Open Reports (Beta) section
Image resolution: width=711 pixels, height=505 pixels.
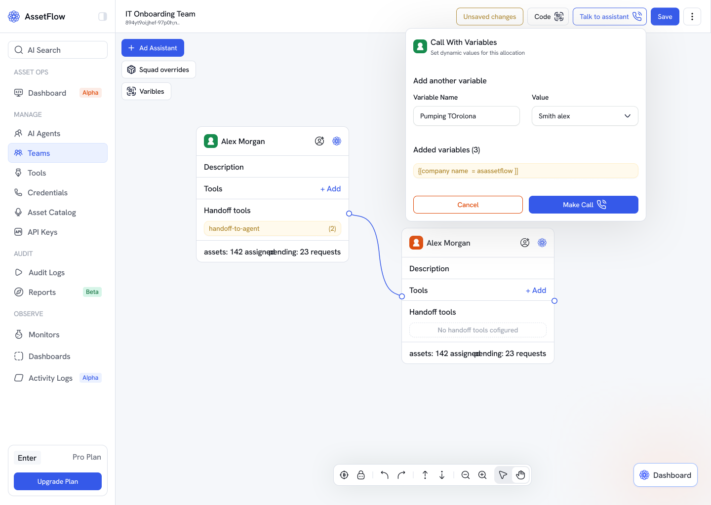(58, 292)
